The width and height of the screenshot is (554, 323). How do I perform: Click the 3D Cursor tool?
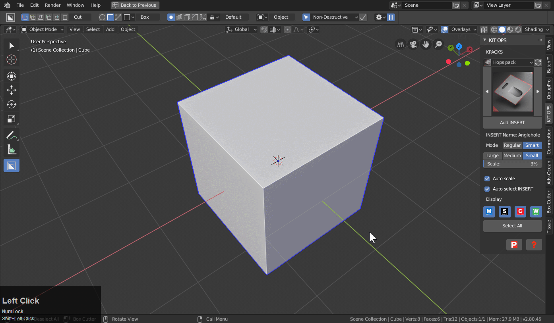click(12, 60)
